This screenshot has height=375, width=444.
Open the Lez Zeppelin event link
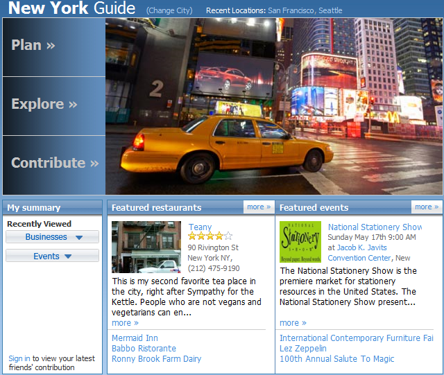(303, 349)
